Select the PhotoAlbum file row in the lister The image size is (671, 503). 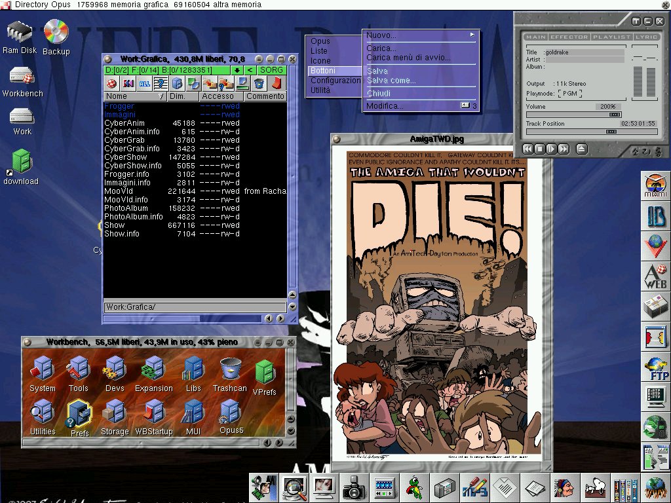pos(195,208)
